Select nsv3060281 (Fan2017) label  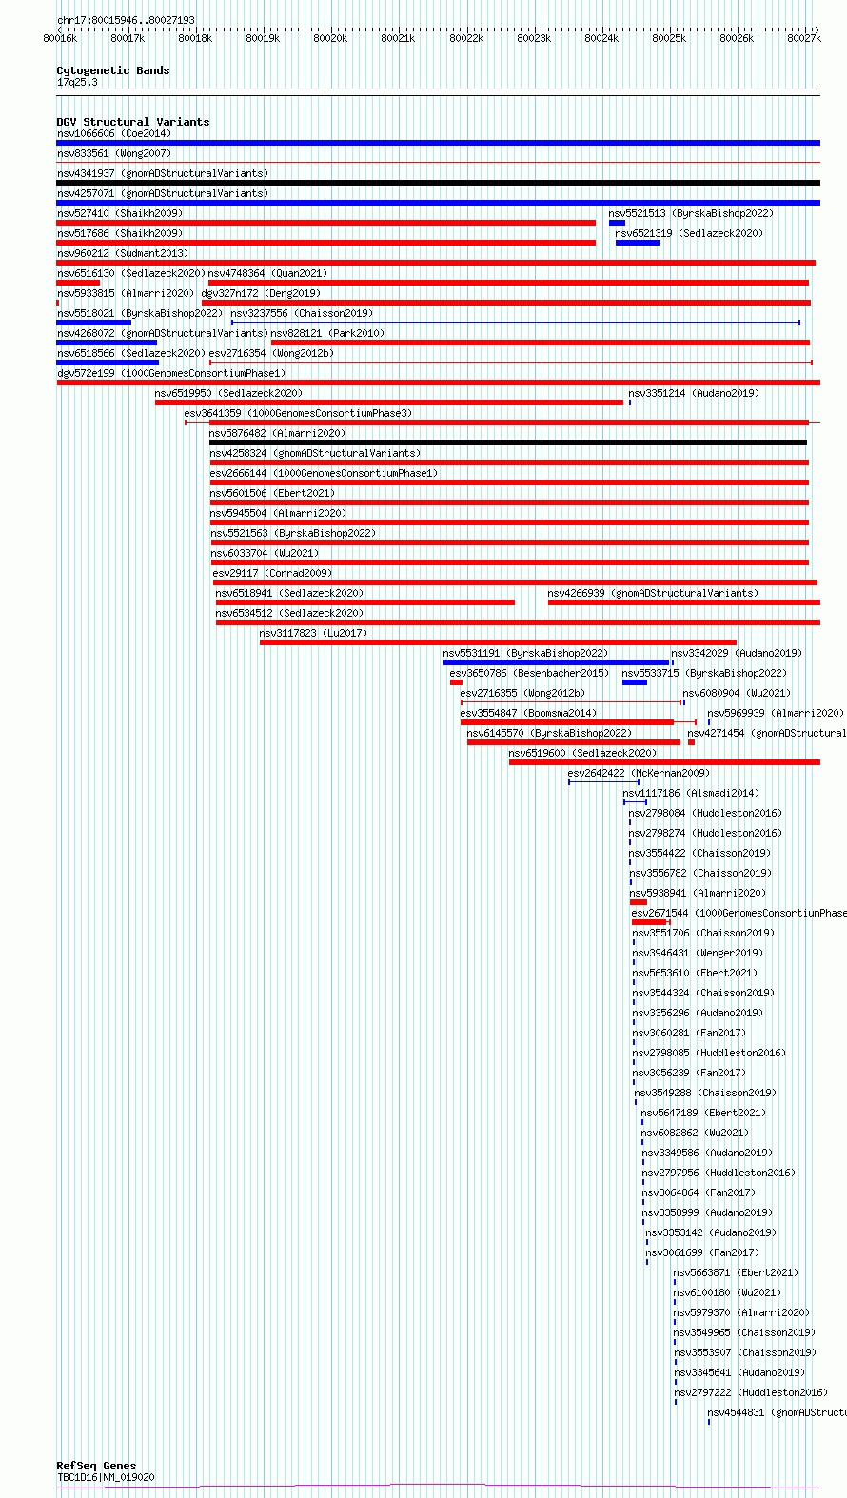(x=689, y=1033)
